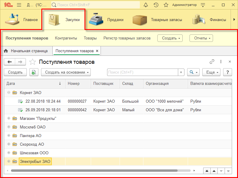Open form three-dot options menu
This screenshot has width=238, height=178.
(x=221, y=62)
